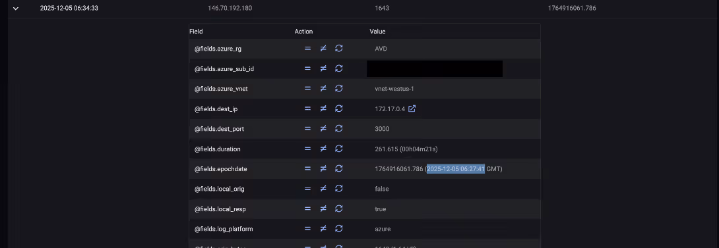Click the vnet-westus-1 value
The width and height of the screenshot is (719, 248).
394,89
